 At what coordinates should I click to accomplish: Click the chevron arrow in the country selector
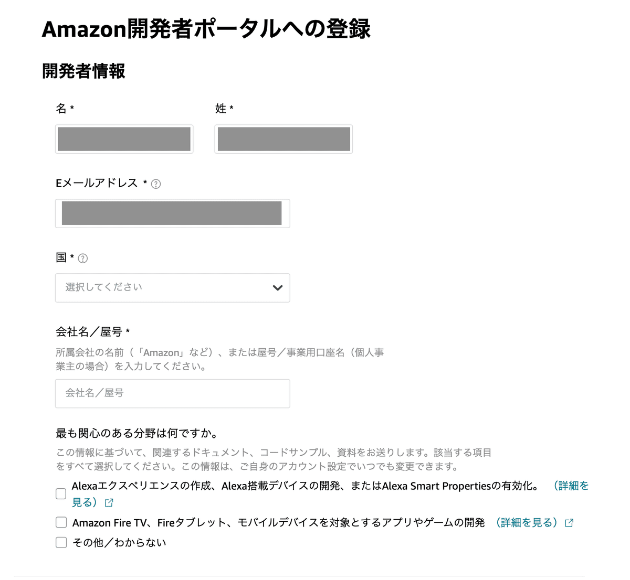click(278, 288)
